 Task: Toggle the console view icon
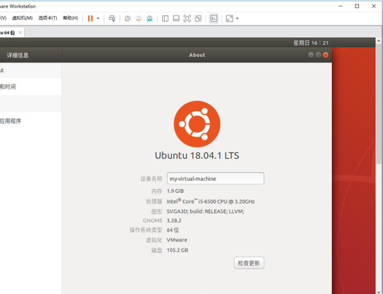(x=214, y=19)
